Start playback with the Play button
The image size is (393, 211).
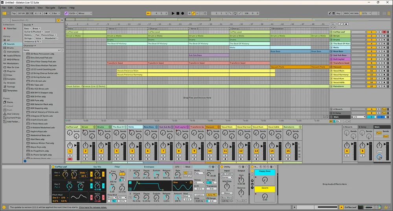(173, 13)
